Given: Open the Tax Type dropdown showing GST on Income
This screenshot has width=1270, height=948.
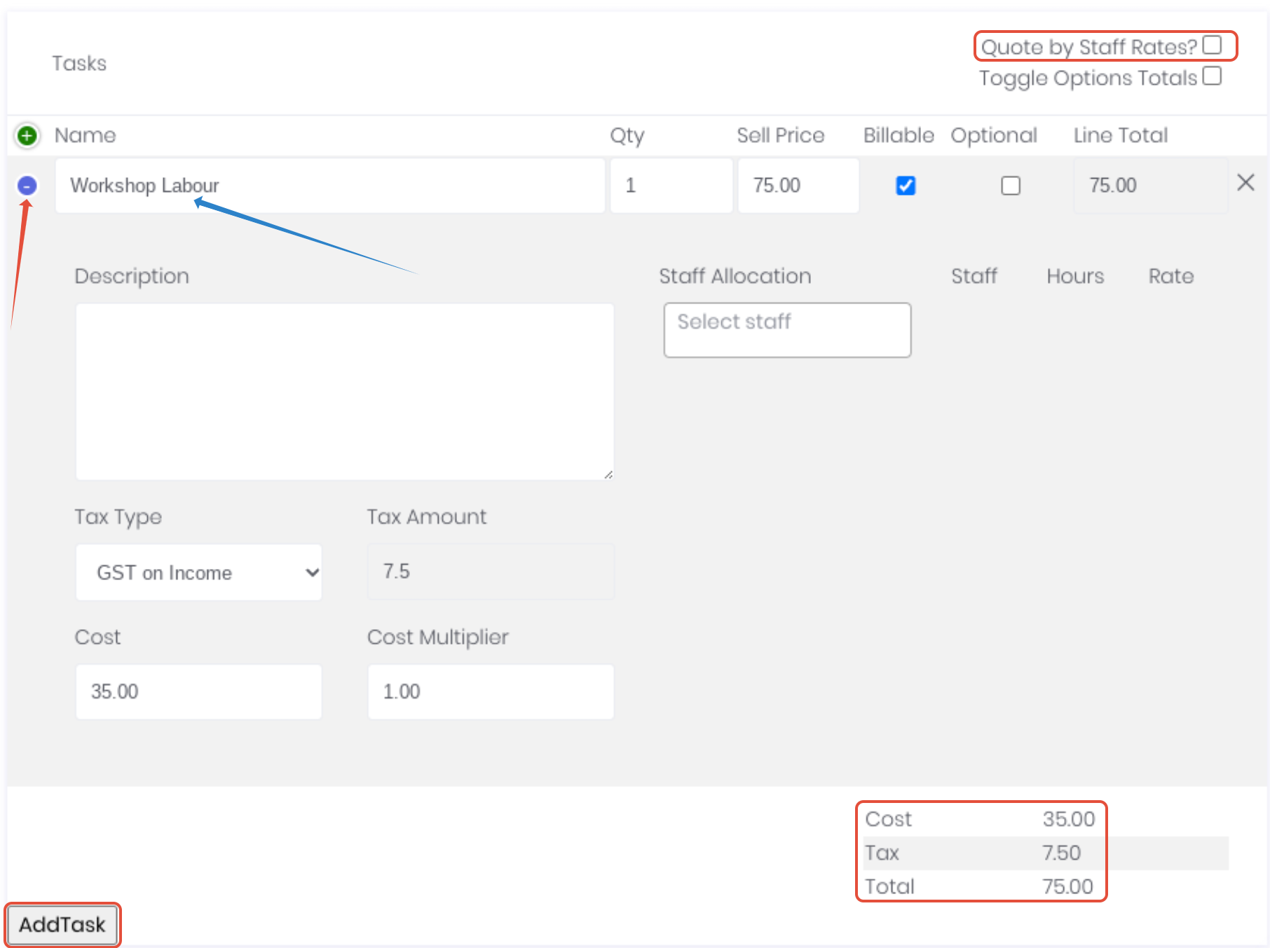Looking at the screenshot, I should click(198, 572).
